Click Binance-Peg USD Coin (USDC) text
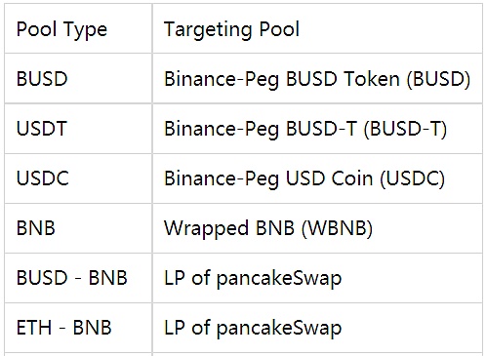The image size is (486, 356). [304, 178]
